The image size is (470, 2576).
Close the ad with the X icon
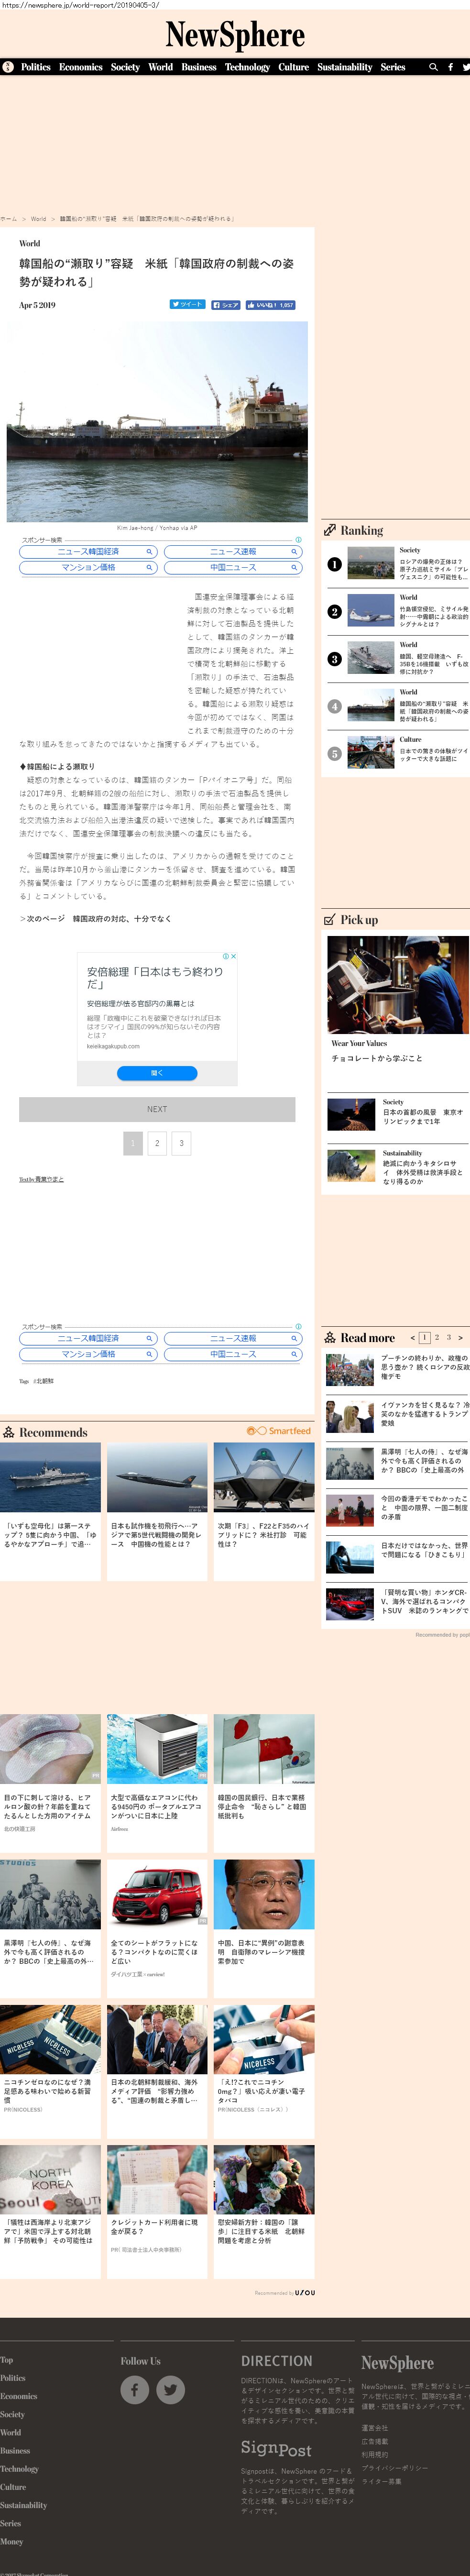click(233, 957)
